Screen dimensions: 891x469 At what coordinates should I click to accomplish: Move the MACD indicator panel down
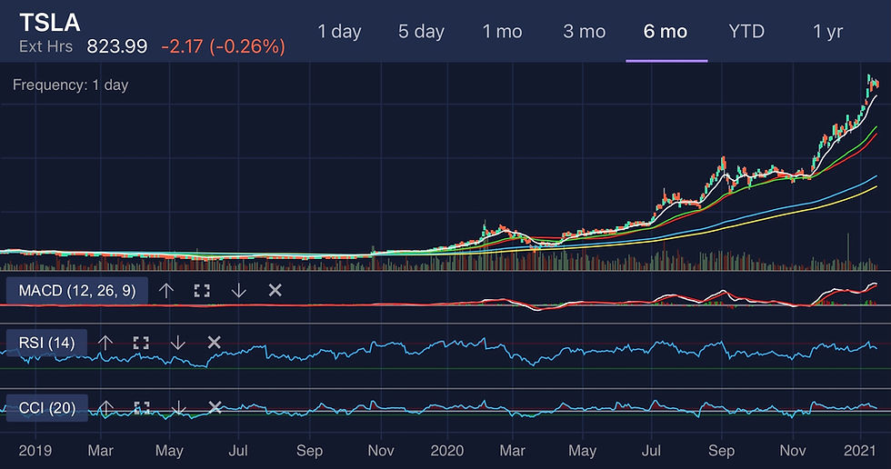pos(238,291)
